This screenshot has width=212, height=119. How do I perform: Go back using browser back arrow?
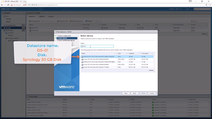coord(2,5)
